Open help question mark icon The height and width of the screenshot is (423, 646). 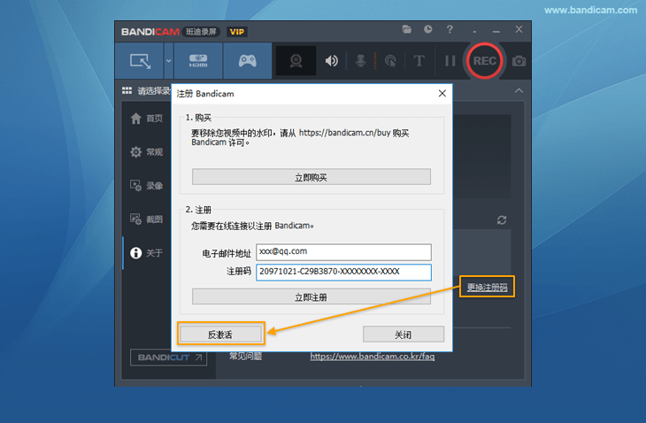click(450, 29)
